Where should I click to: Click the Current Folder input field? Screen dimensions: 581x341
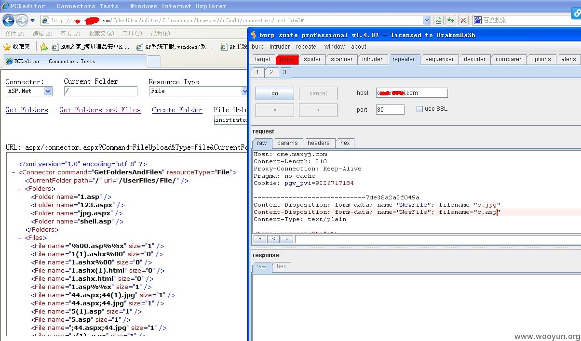tap(100, 91)
